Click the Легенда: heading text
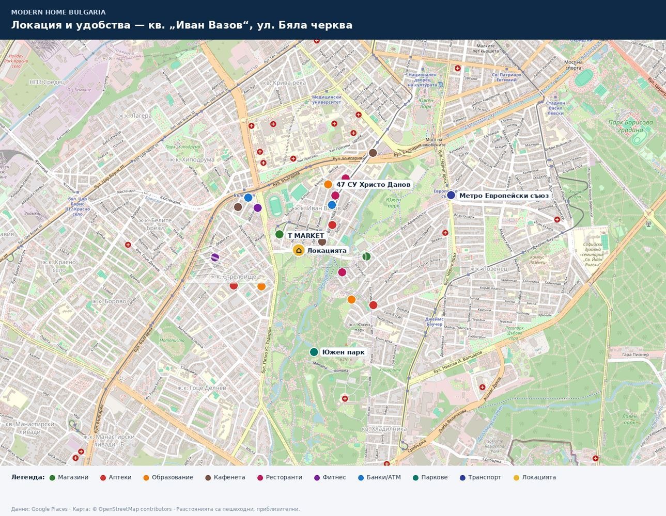 pyautogui.click(x=28, y=477)
